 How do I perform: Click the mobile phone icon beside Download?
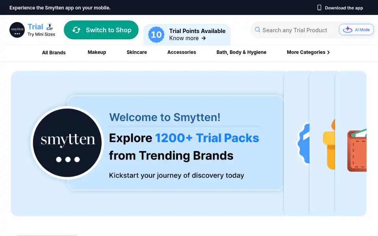click(x=319, y=8)
